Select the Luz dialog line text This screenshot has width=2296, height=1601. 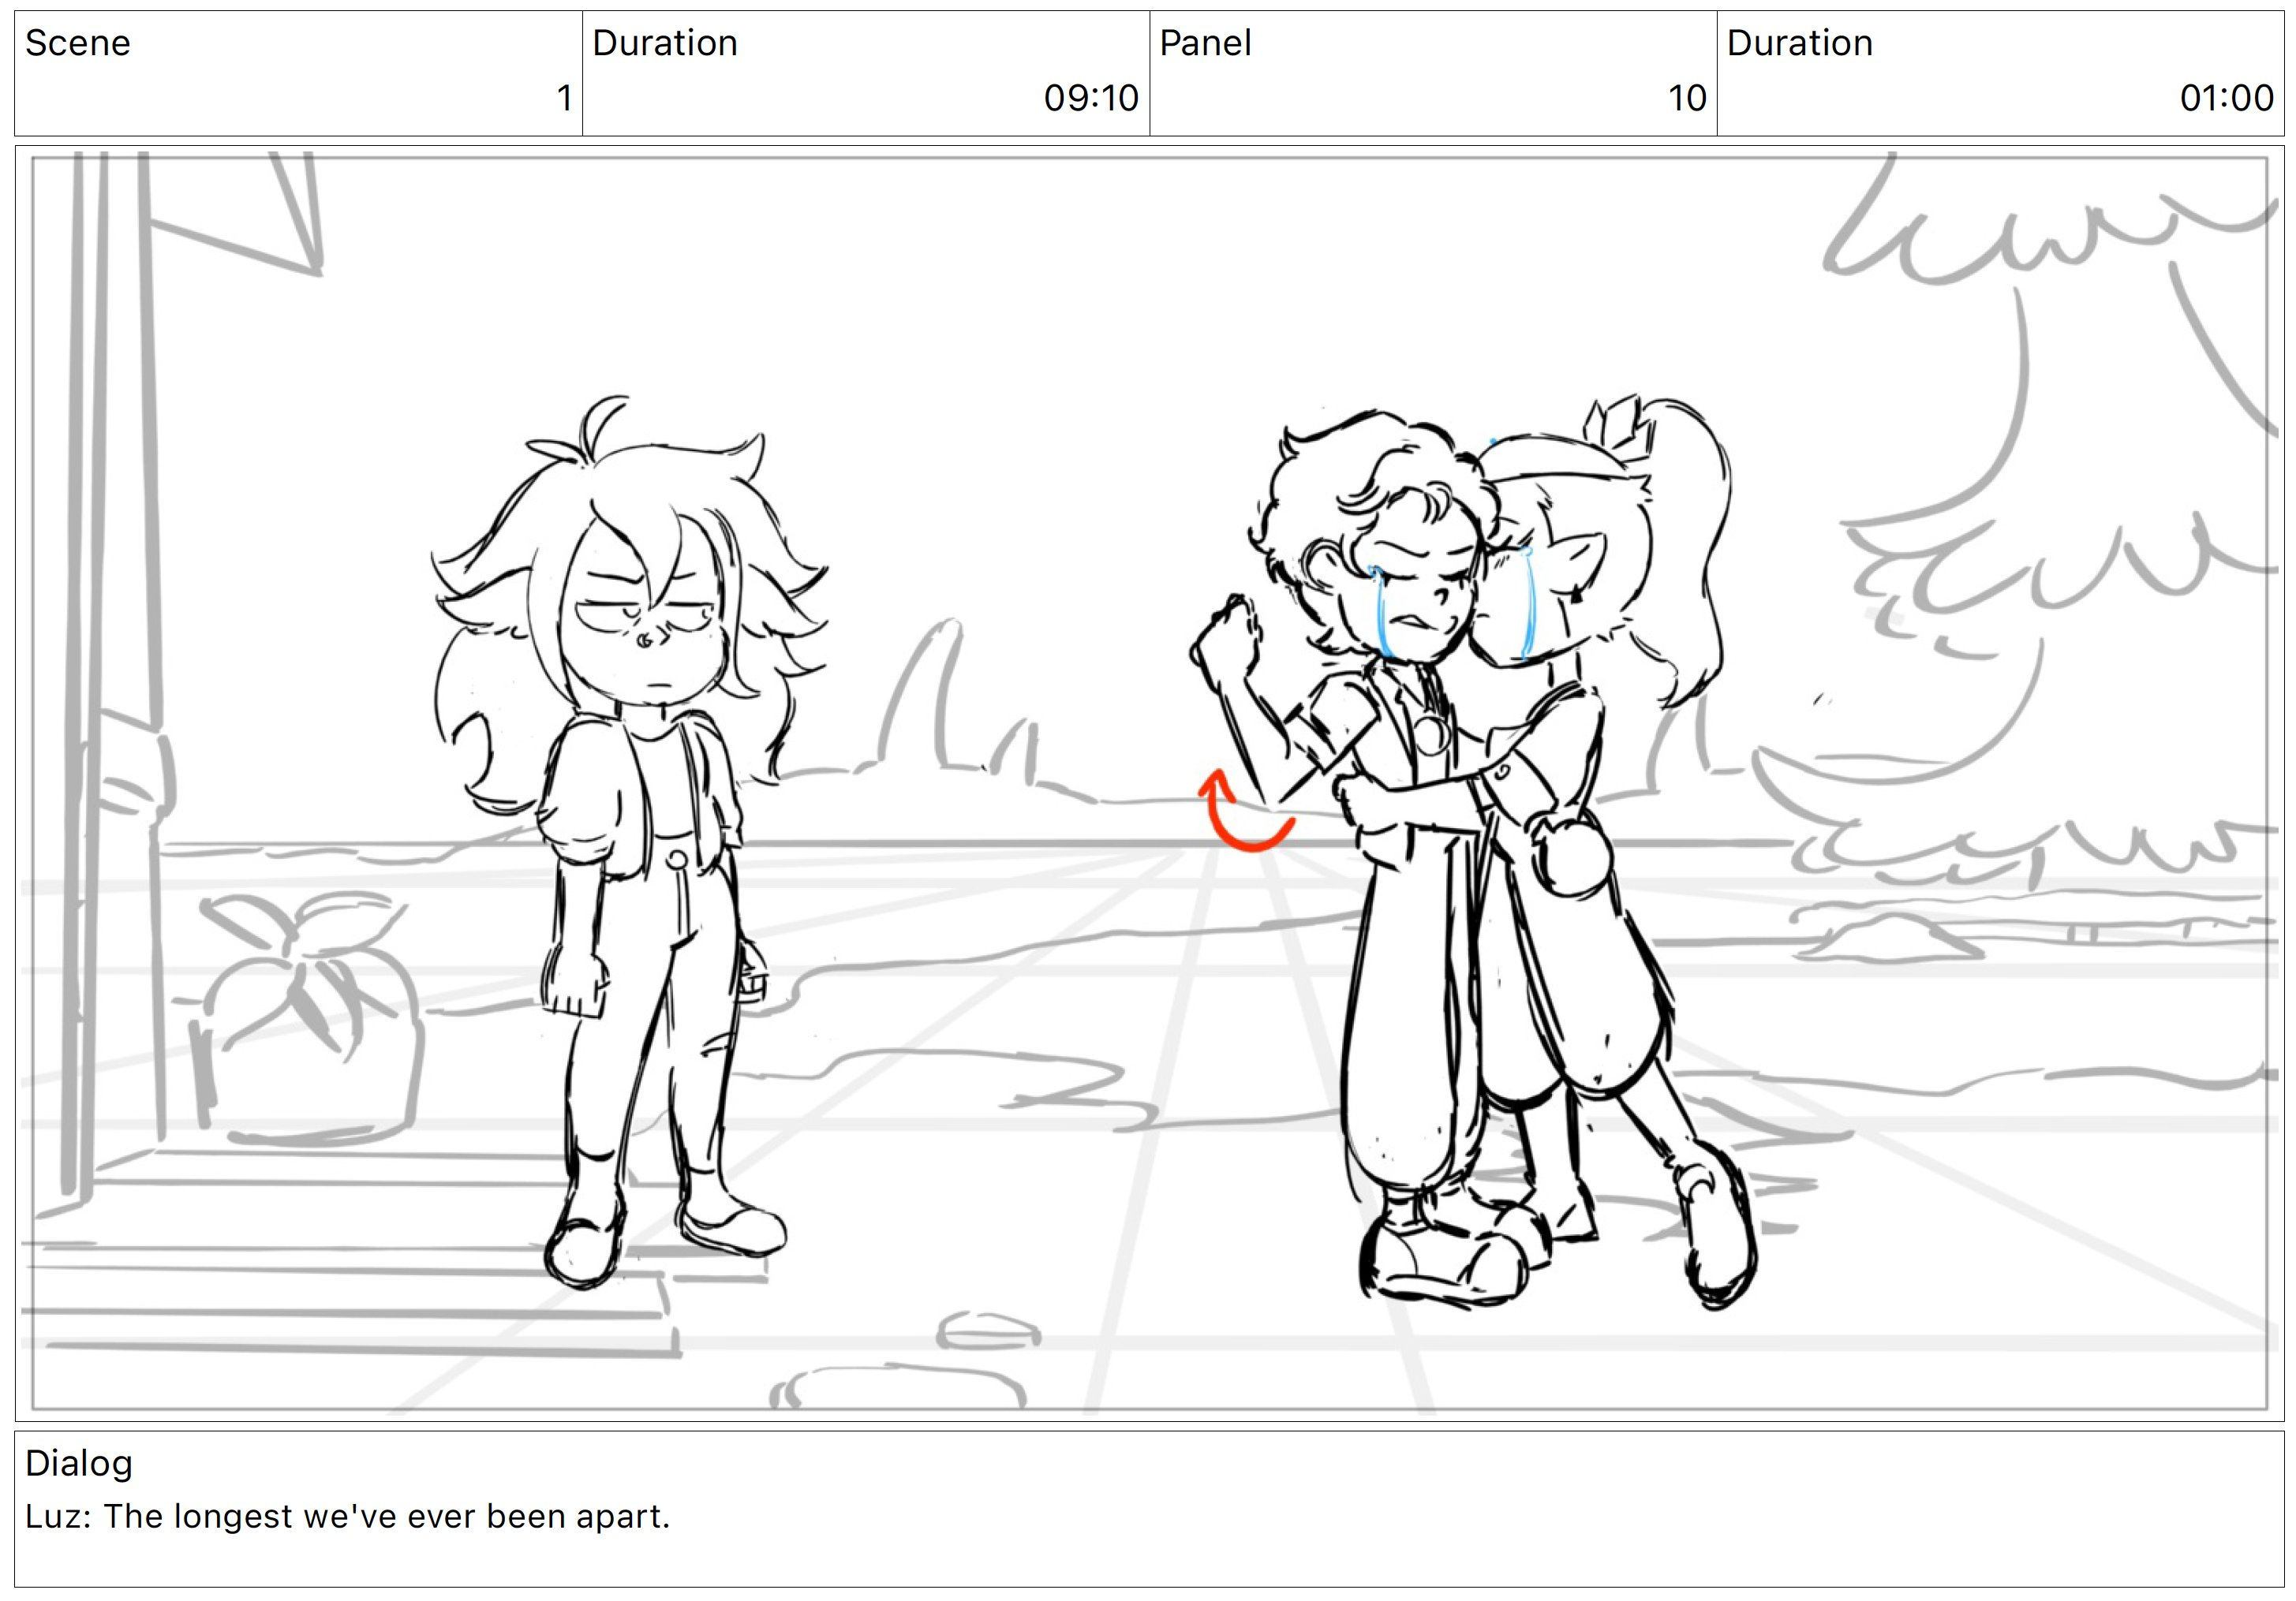coord(347,1516)
